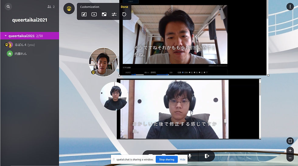Click the reset arrow in Customization

coord(124,14)
